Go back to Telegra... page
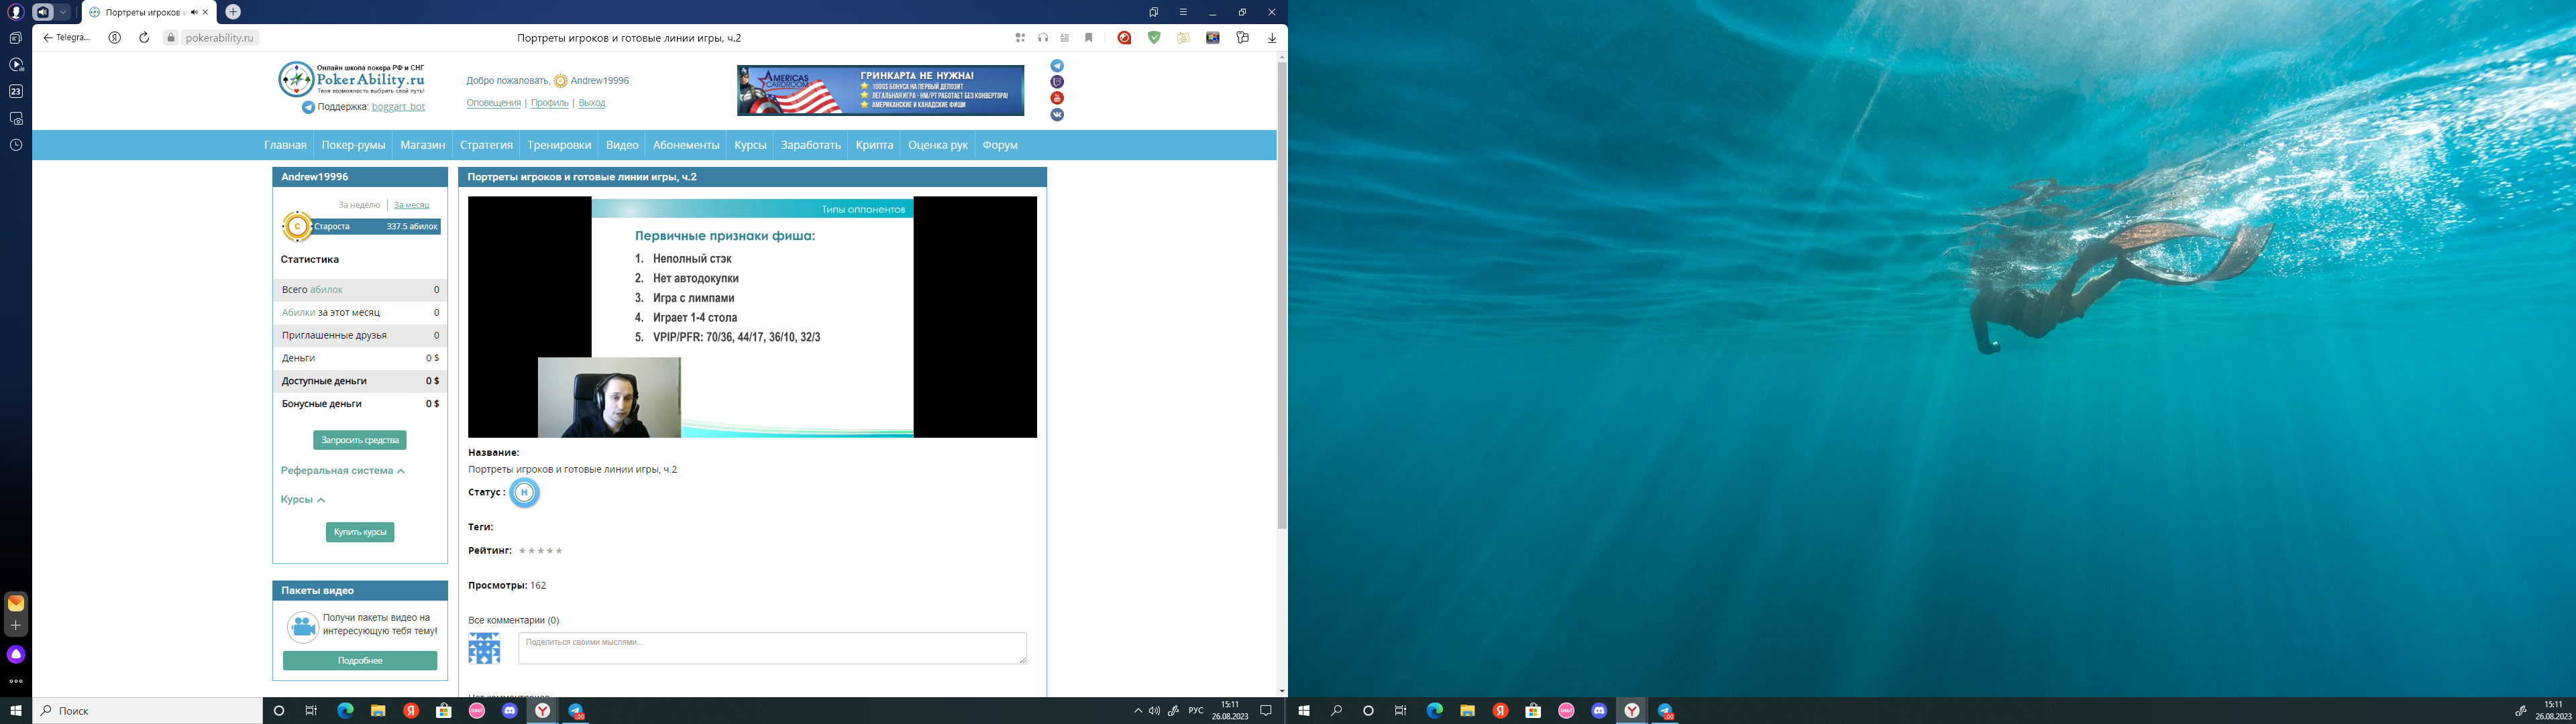The width and height of the screenshot is (2576, 724). click(66, 38)
